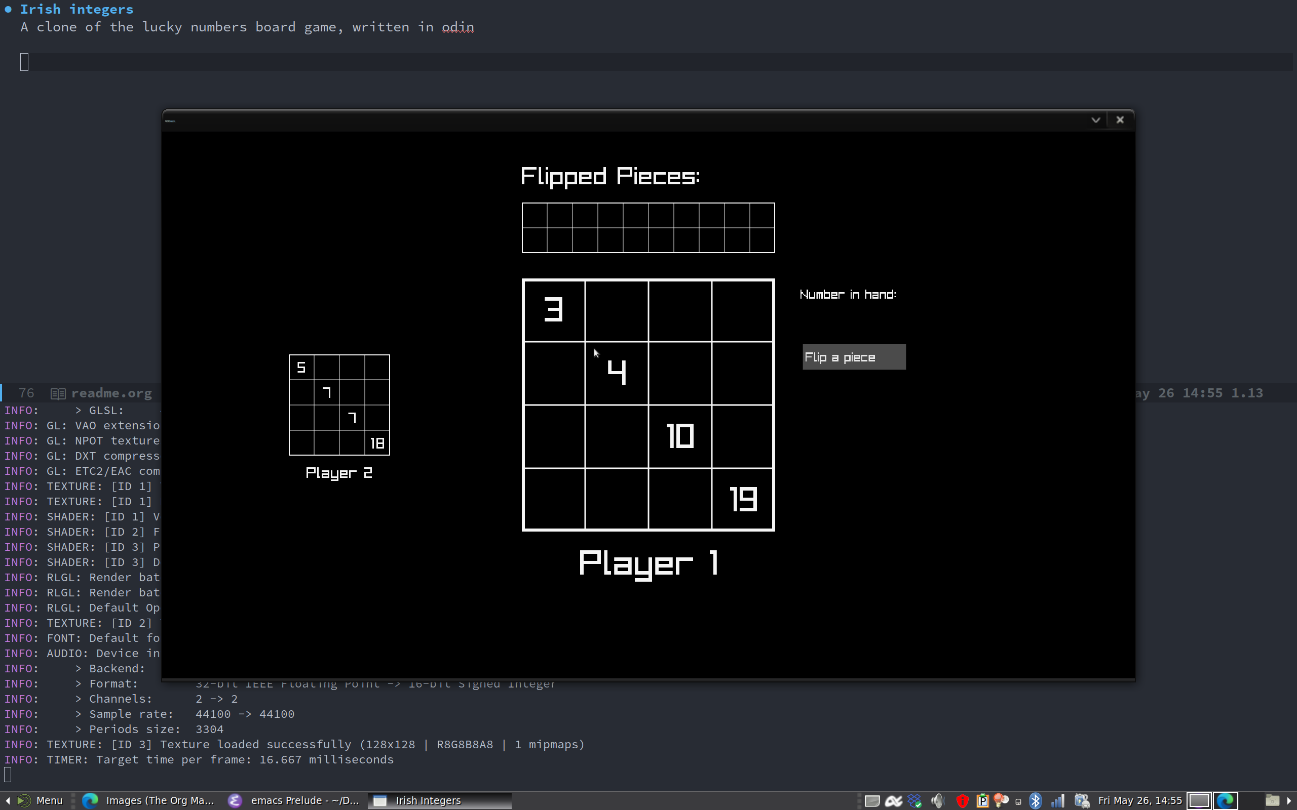Image resolution: width=1297 pixels, height=810 pixels.
Task: Open the Dropbox tray icon
Action: 914,800
